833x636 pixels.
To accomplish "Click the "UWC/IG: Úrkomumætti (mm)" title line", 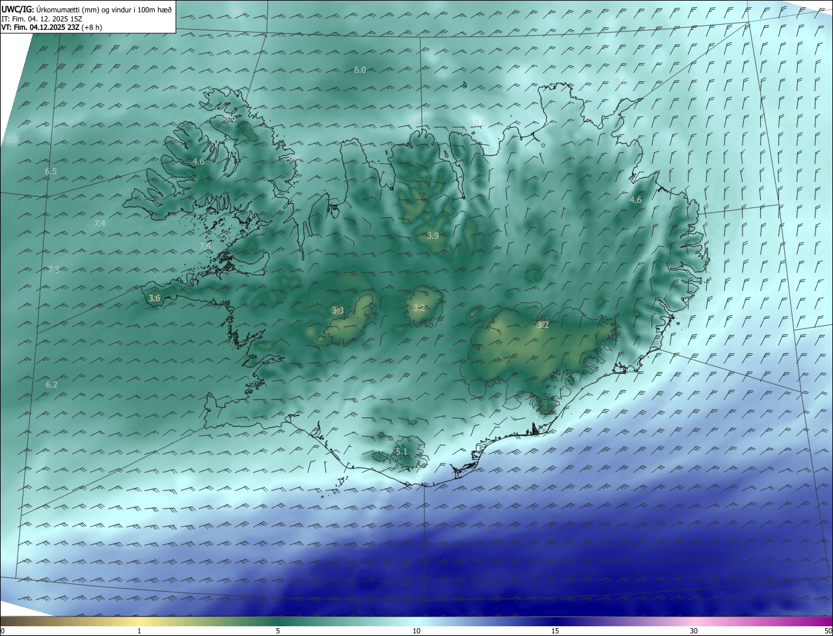I will click(87, 9).
